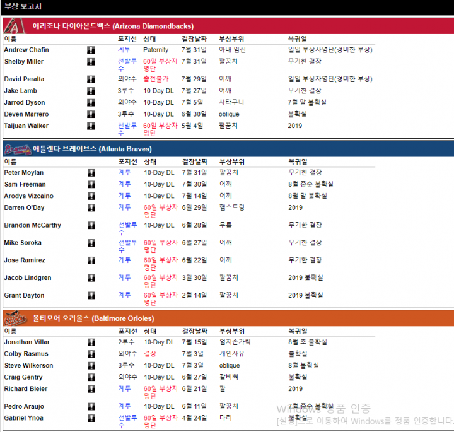Select the David Peralta name
Viewport: 454px width, 432px height.
(24, 79)
